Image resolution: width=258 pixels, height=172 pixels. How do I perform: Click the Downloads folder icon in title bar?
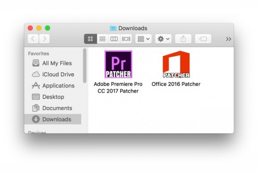[x=113, y=28]
